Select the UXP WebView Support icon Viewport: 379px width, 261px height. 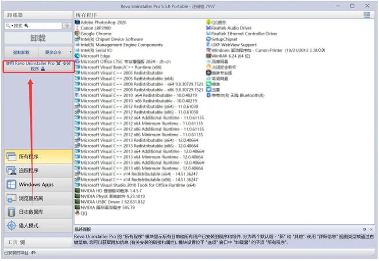[x=208, y=45]
